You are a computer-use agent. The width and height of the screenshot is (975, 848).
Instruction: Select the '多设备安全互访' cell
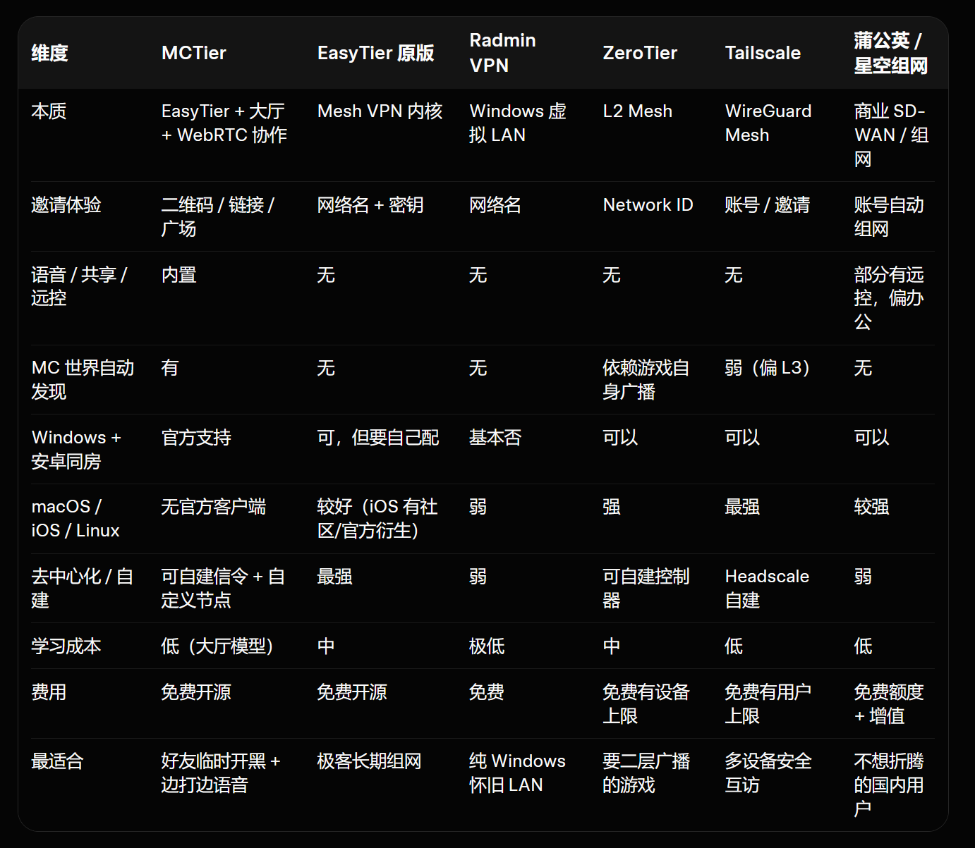tap(768, 773)
